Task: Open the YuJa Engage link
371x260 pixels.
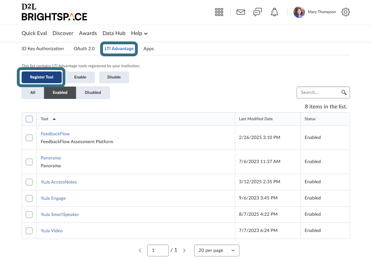Action: [x=53, y=198]
